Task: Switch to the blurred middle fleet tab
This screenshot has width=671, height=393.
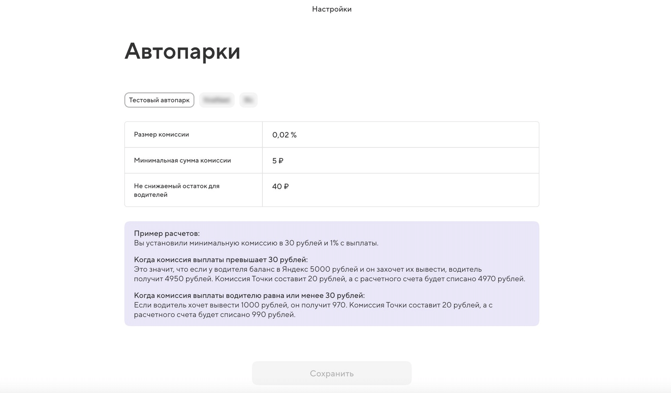Action: pyautogui.click(x=217, y=100)
